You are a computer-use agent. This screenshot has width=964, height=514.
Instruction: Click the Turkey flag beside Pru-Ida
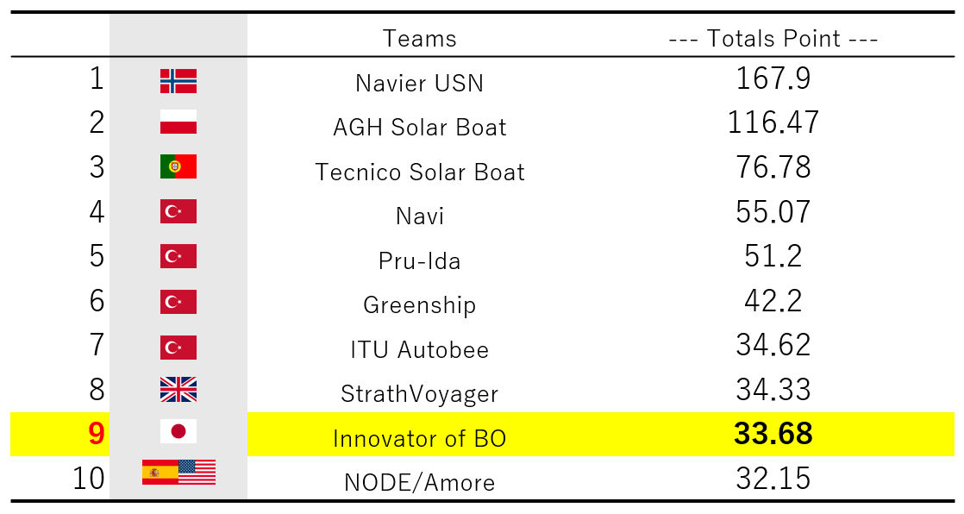pyautogui.click(x=178, y=256)
